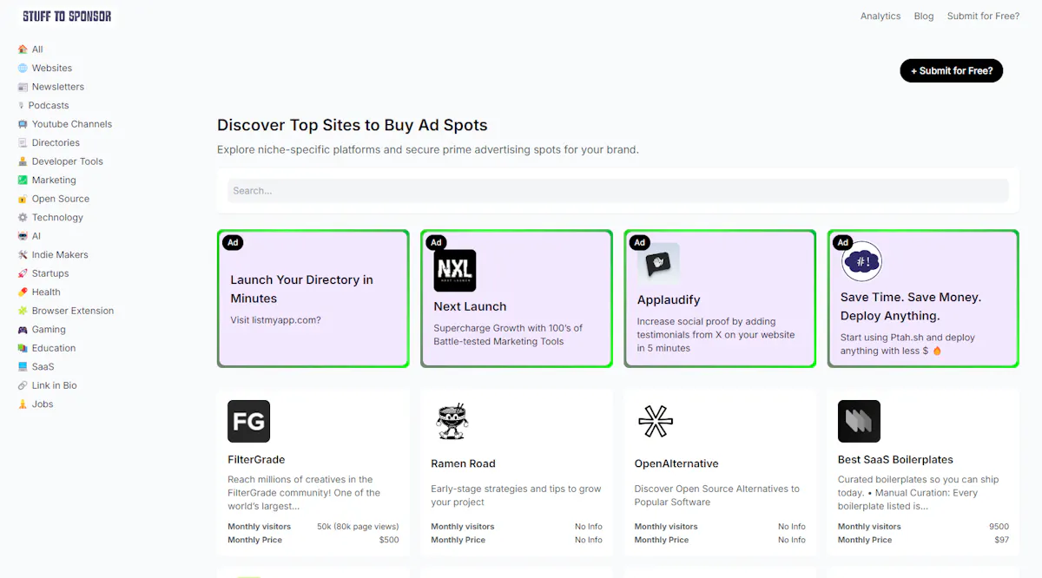Image resolution: width=1042 pixels, height=578 pixels.
Task: Click into the Search... field
Action: tap(618, 191)
